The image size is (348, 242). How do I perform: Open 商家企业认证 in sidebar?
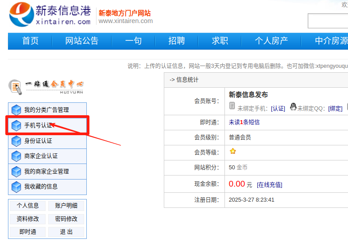[47, 156]
